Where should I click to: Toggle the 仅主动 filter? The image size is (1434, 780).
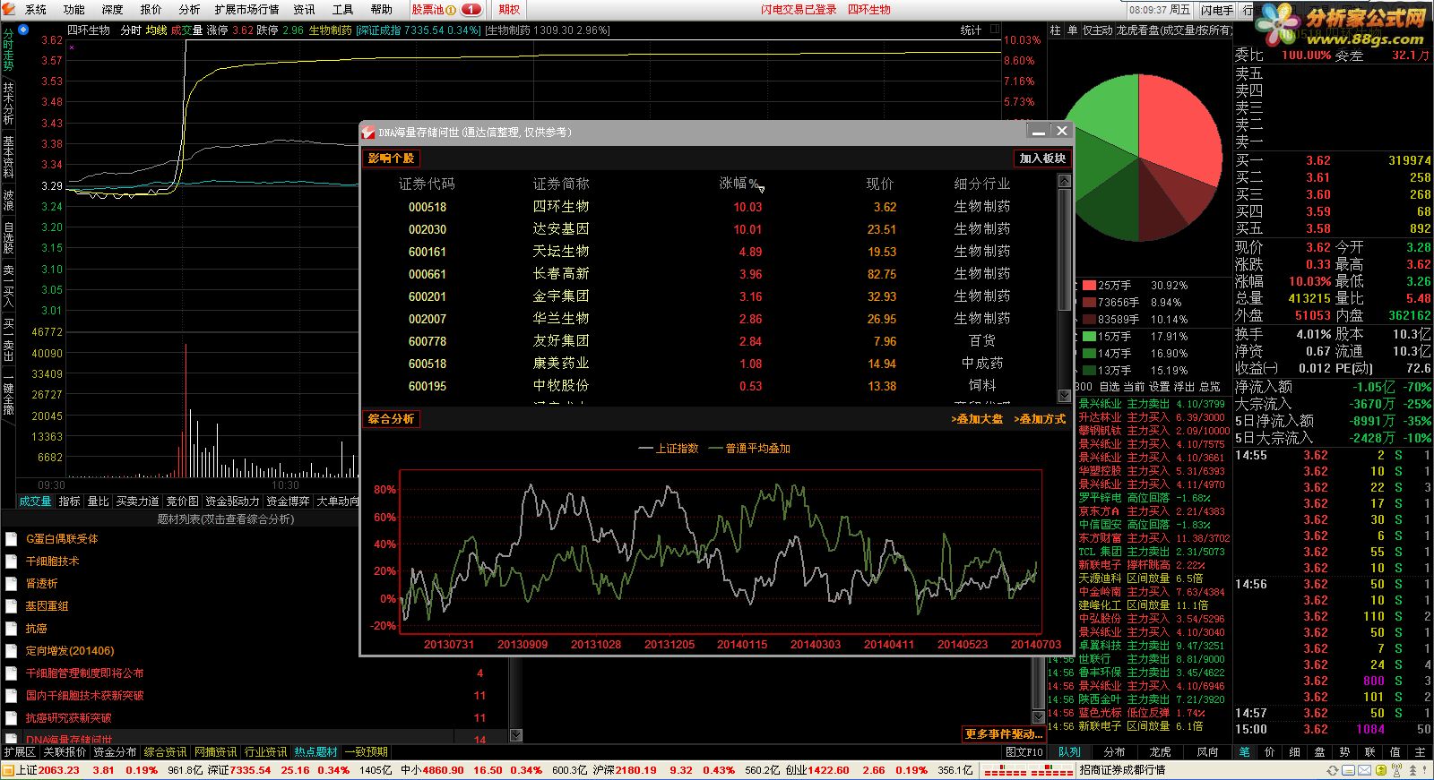[x=1097, y=30]
